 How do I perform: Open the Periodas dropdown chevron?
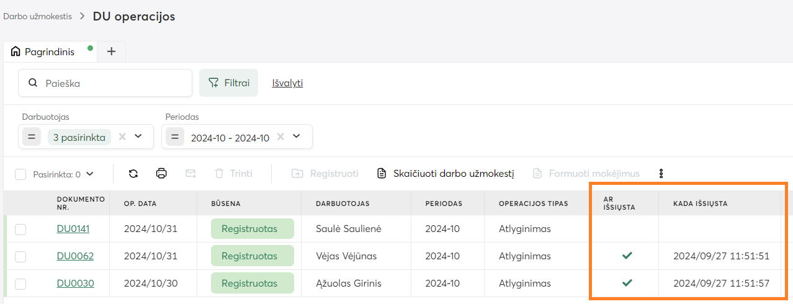[x=297, y=136]
